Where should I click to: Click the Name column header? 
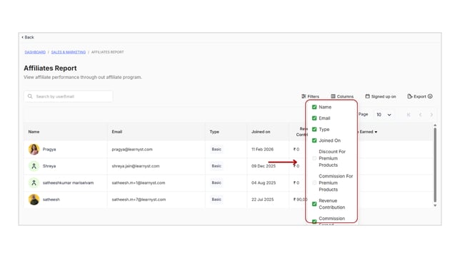point(34,132)
